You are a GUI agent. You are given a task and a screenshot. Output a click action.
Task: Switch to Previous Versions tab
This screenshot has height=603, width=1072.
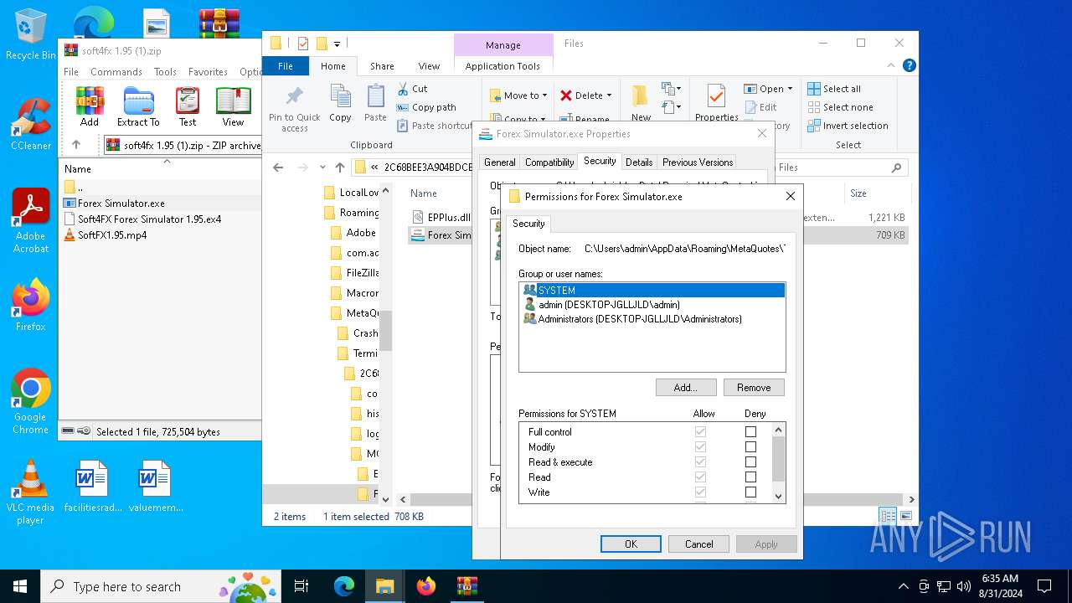click(698, 162)
